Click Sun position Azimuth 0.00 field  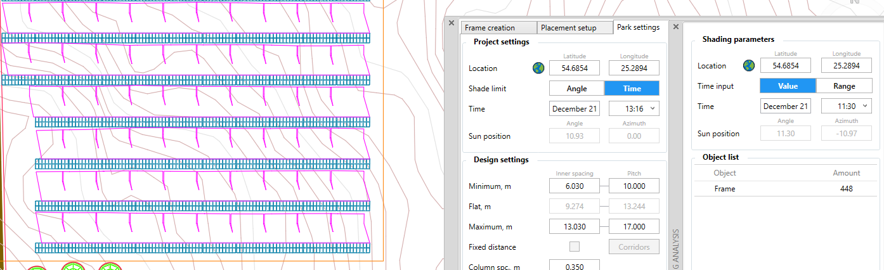click(634, 136)
